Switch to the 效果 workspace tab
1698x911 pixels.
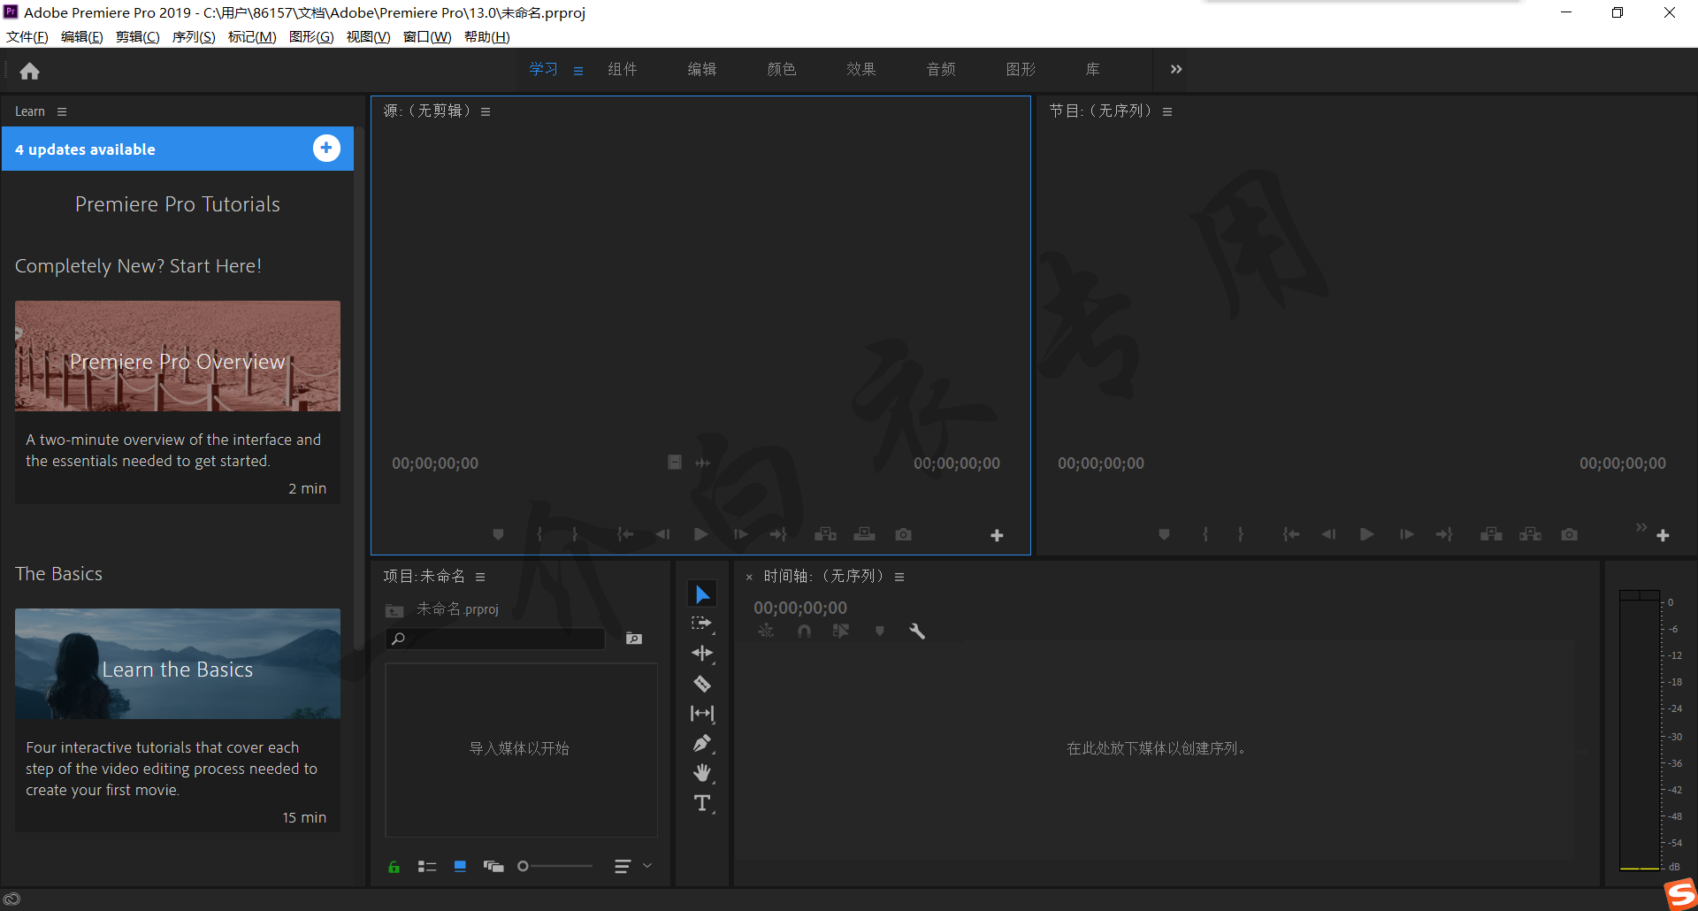tap(860, 69)
